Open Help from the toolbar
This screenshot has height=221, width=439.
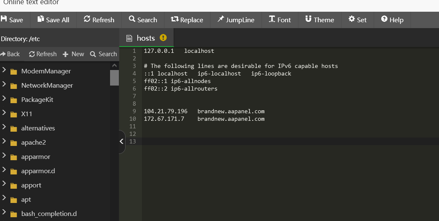[x=384, y=19]
